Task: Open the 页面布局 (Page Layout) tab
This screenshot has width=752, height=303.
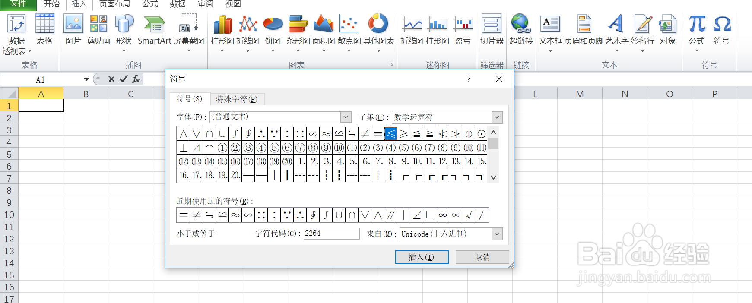Action: 114,4
